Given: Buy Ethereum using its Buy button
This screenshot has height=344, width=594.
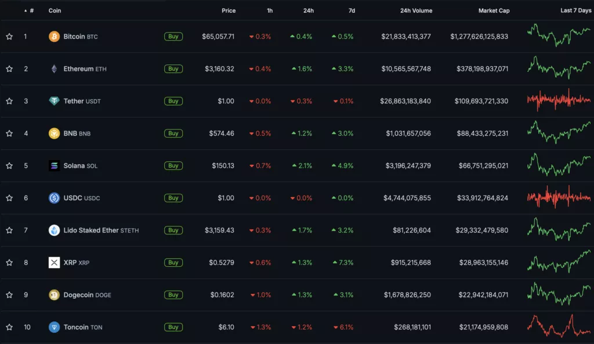Looking at the screenshot, I should (173, 68).
